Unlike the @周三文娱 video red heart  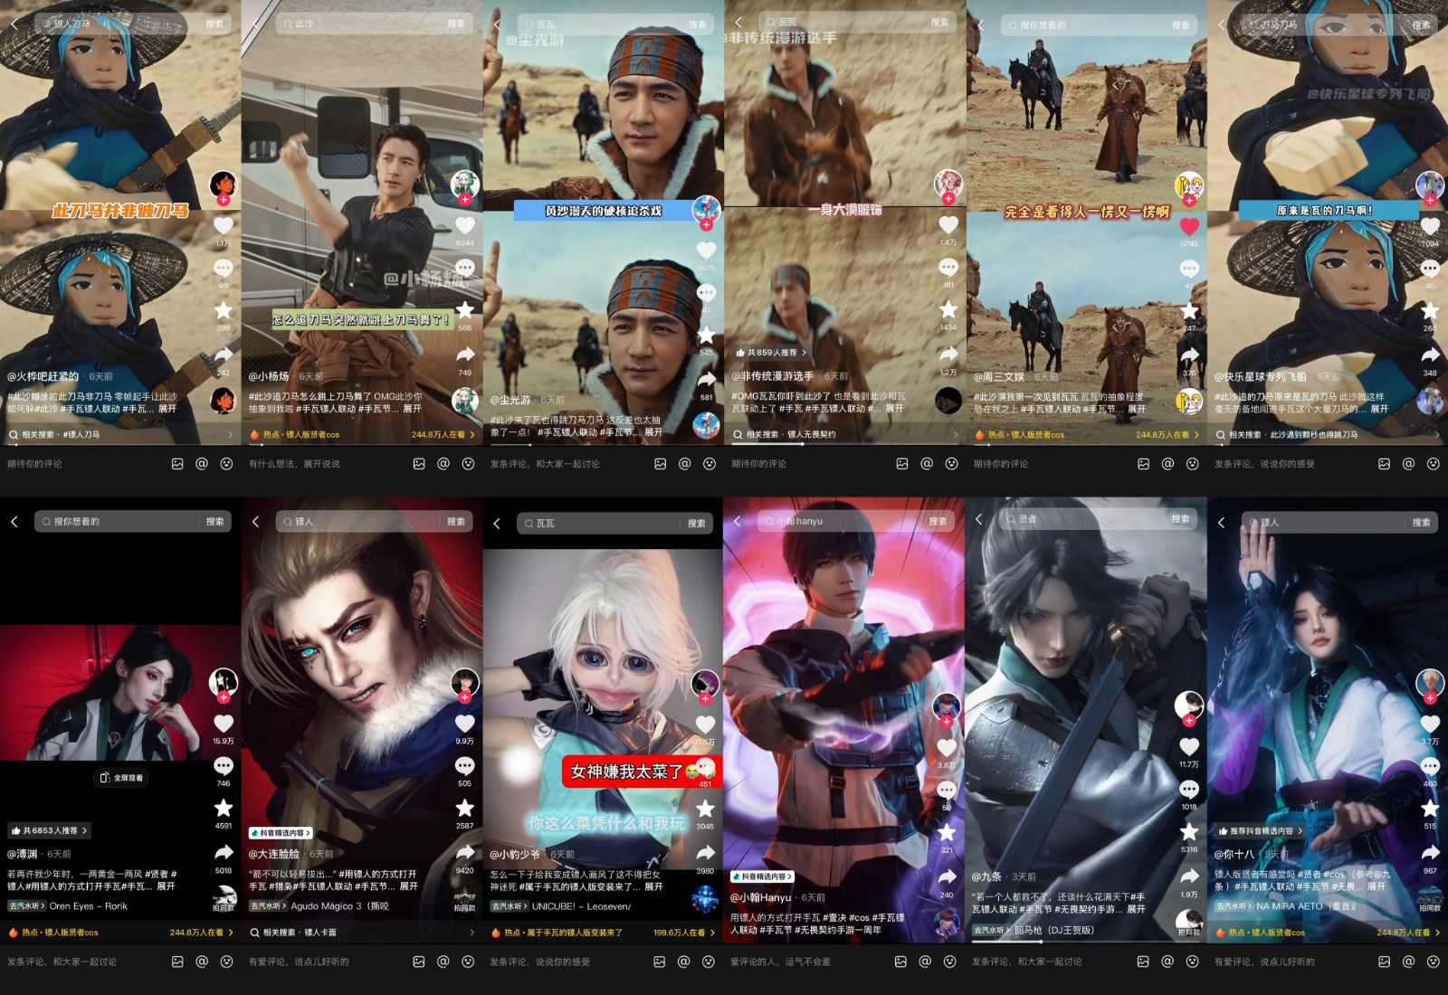click(1189, 226)
